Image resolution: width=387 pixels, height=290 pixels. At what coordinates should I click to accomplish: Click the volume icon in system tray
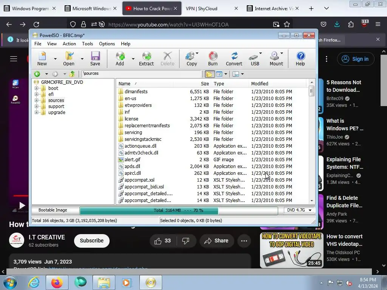point(349,283)
